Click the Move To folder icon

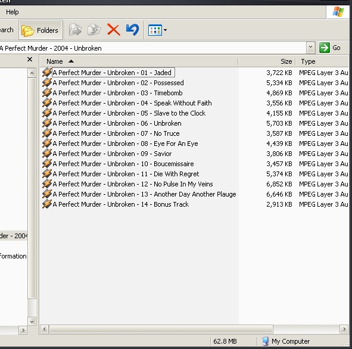(75, 30)
